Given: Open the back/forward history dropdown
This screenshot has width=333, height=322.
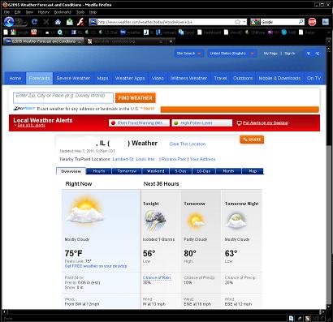Looking at the screenshot, I should [x=25, y=22].
